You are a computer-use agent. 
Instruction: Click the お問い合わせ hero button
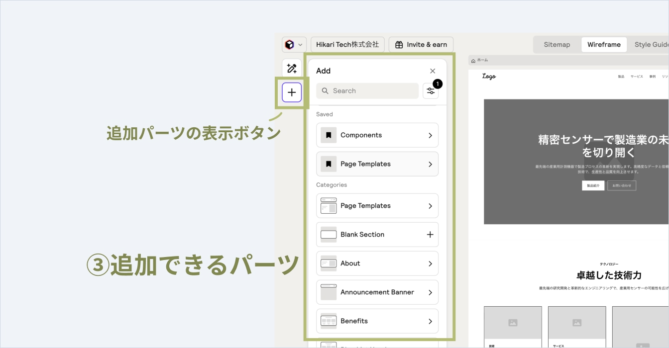point(622,185)
